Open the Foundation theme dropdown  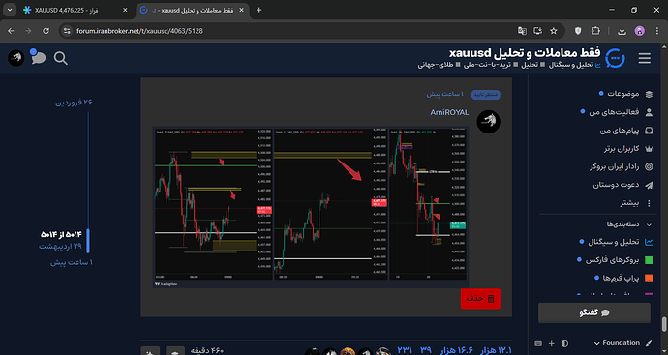click(x=617, y=343)
